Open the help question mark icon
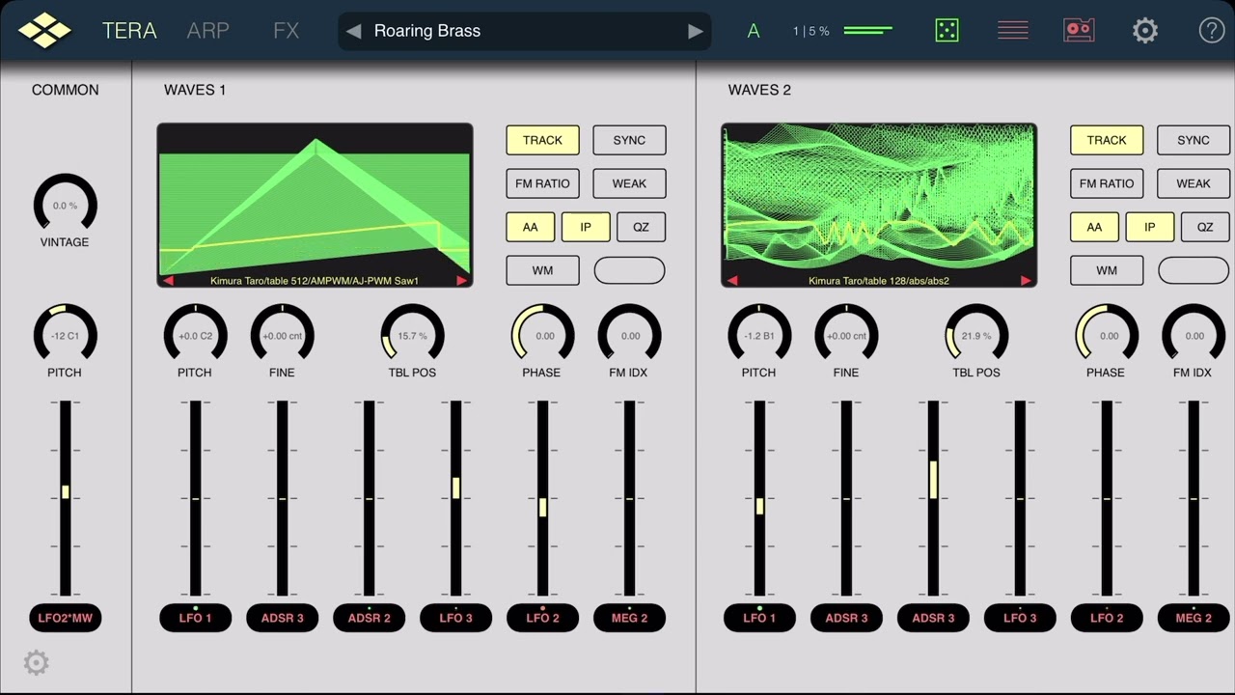1235x695 pixels. click(x=1212, y=31)
